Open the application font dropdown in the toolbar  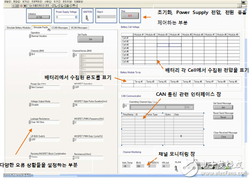tap(40, 6)
